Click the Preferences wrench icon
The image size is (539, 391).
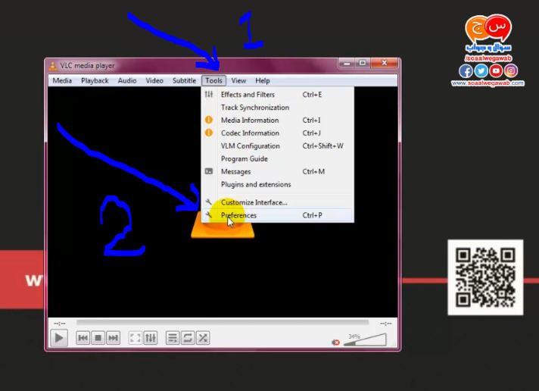[209, 215]
